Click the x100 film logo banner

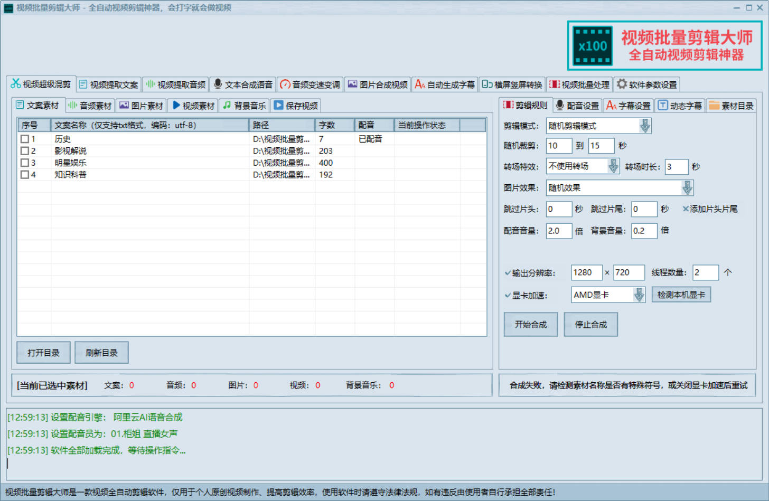[664, 46]
